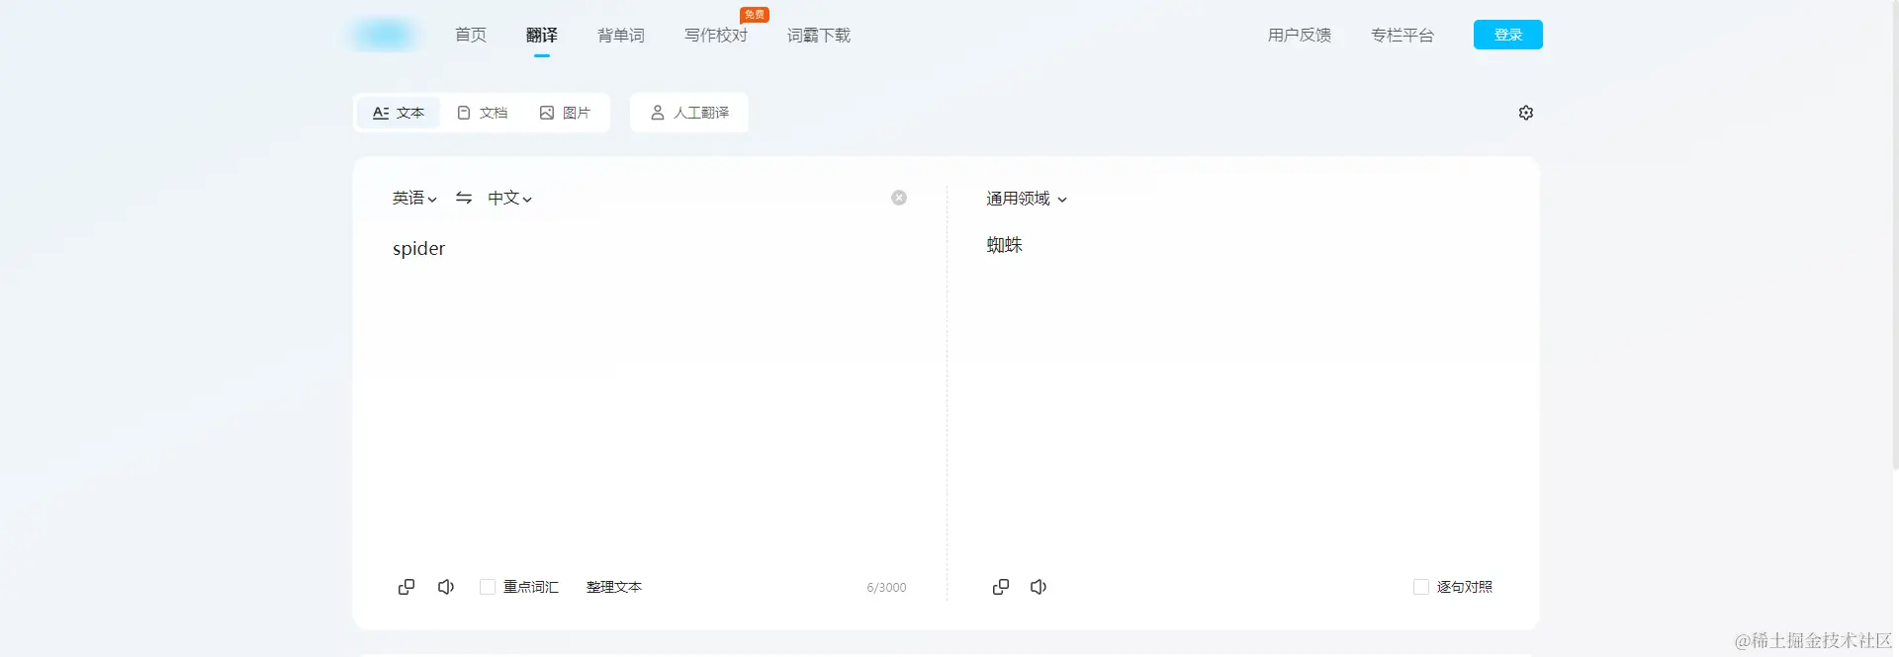Copy the translated result icon
Image resolution: width=1899 pixels, height=657 pixels.
point(1001,587)
